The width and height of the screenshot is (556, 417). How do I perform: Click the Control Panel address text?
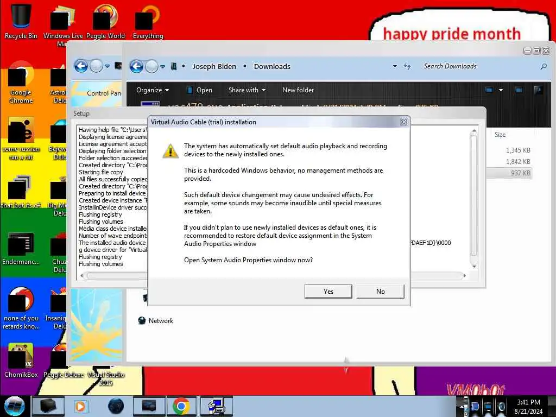(104, 93)
